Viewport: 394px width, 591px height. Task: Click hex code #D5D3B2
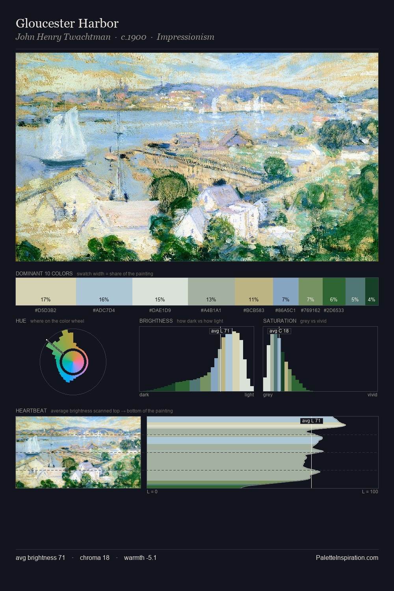tap(46, 310)
